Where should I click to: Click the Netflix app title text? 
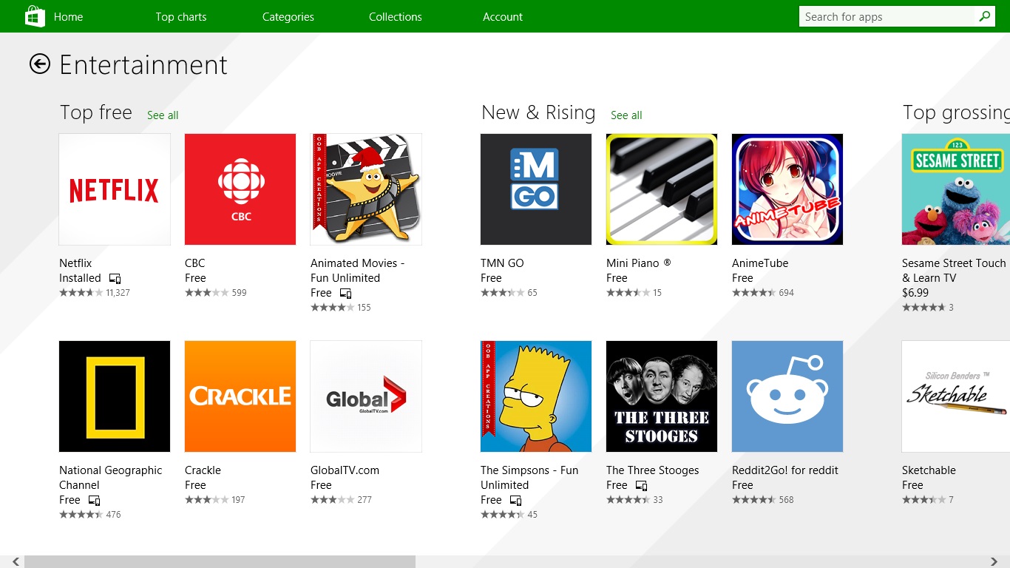tap(75, 263)
